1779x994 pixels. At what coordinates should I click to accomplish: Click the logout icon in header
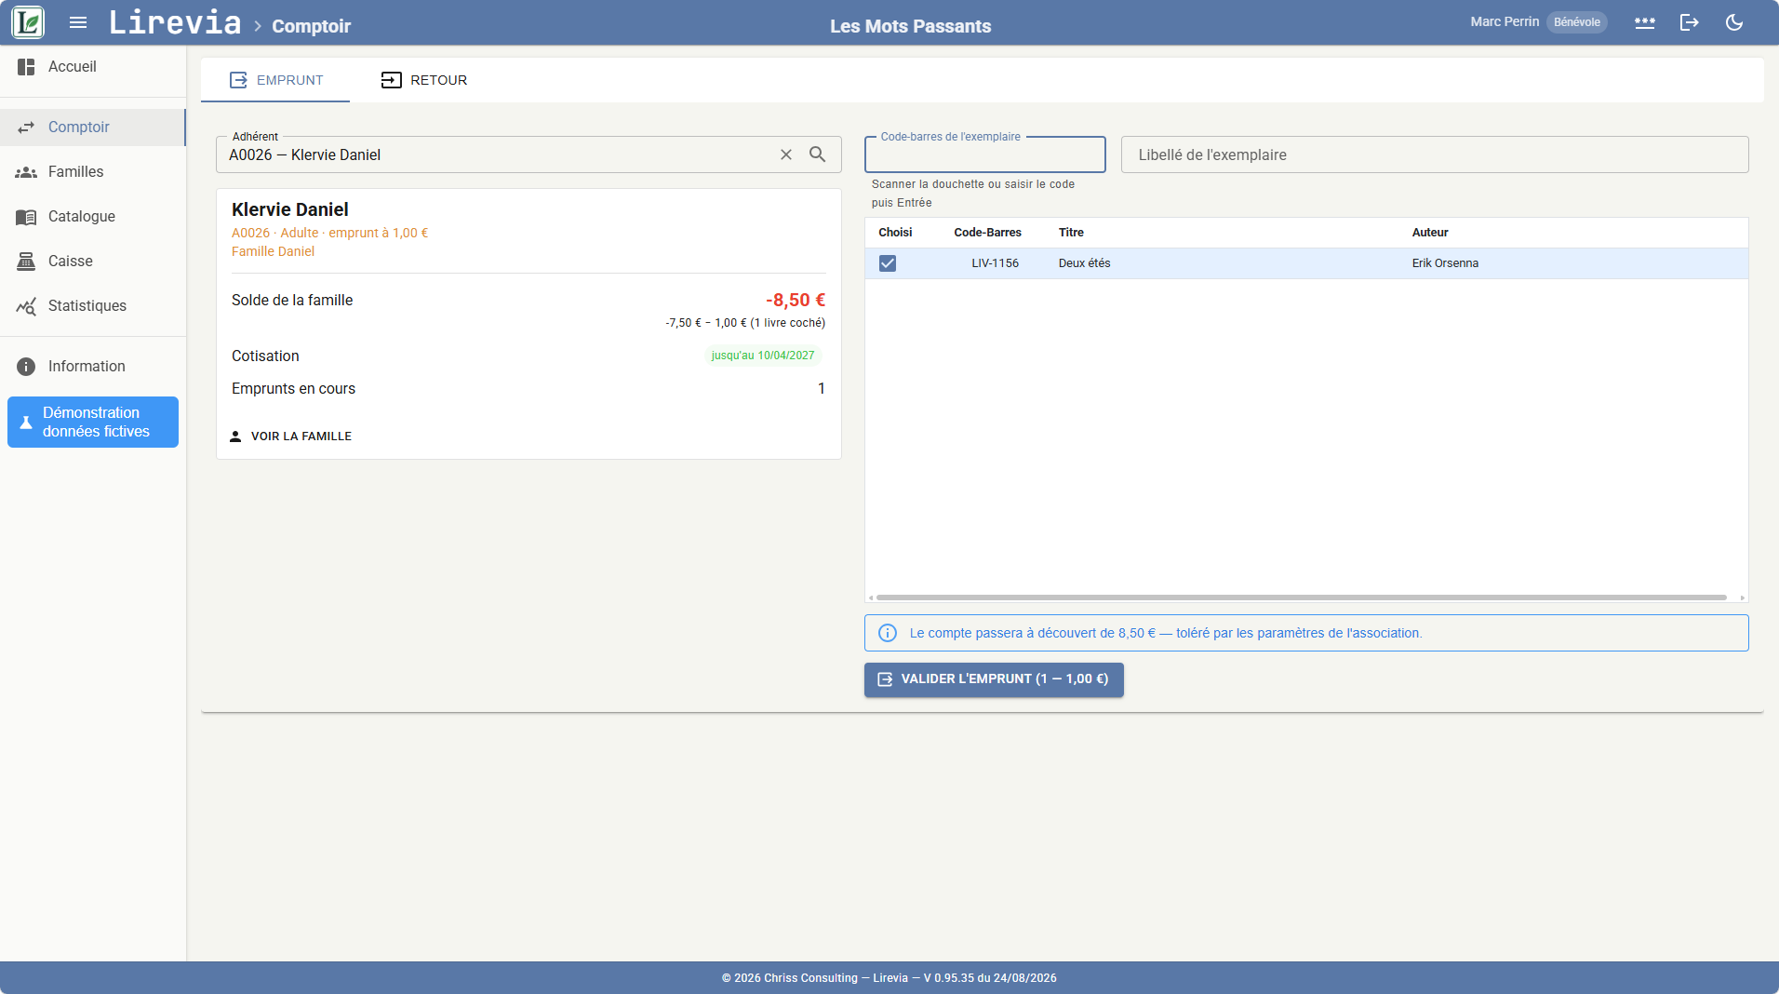pos(1690,22)
